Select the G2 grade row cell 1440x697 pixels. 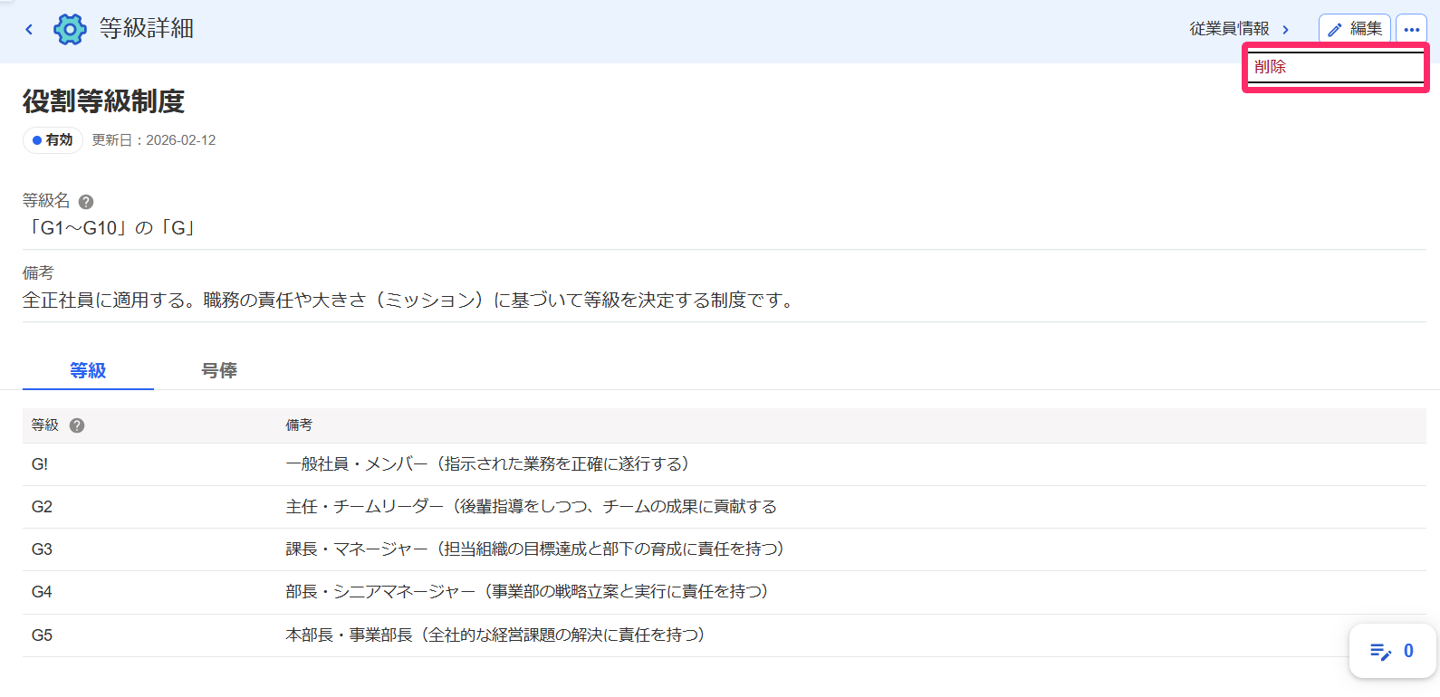149,507
